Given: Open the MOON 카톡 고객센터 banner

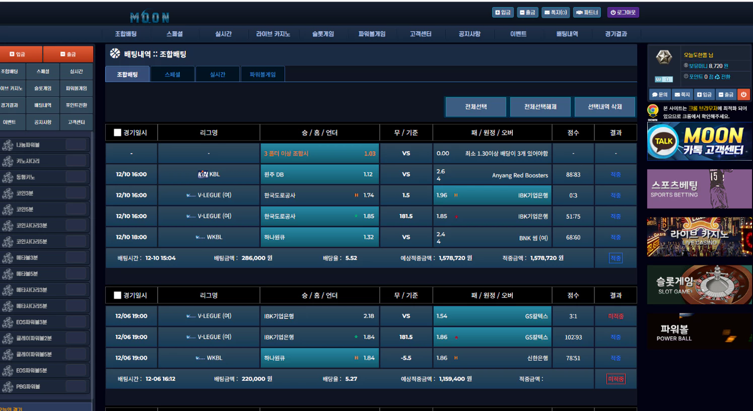Looking at the screenshot, I should click(700, 142).
